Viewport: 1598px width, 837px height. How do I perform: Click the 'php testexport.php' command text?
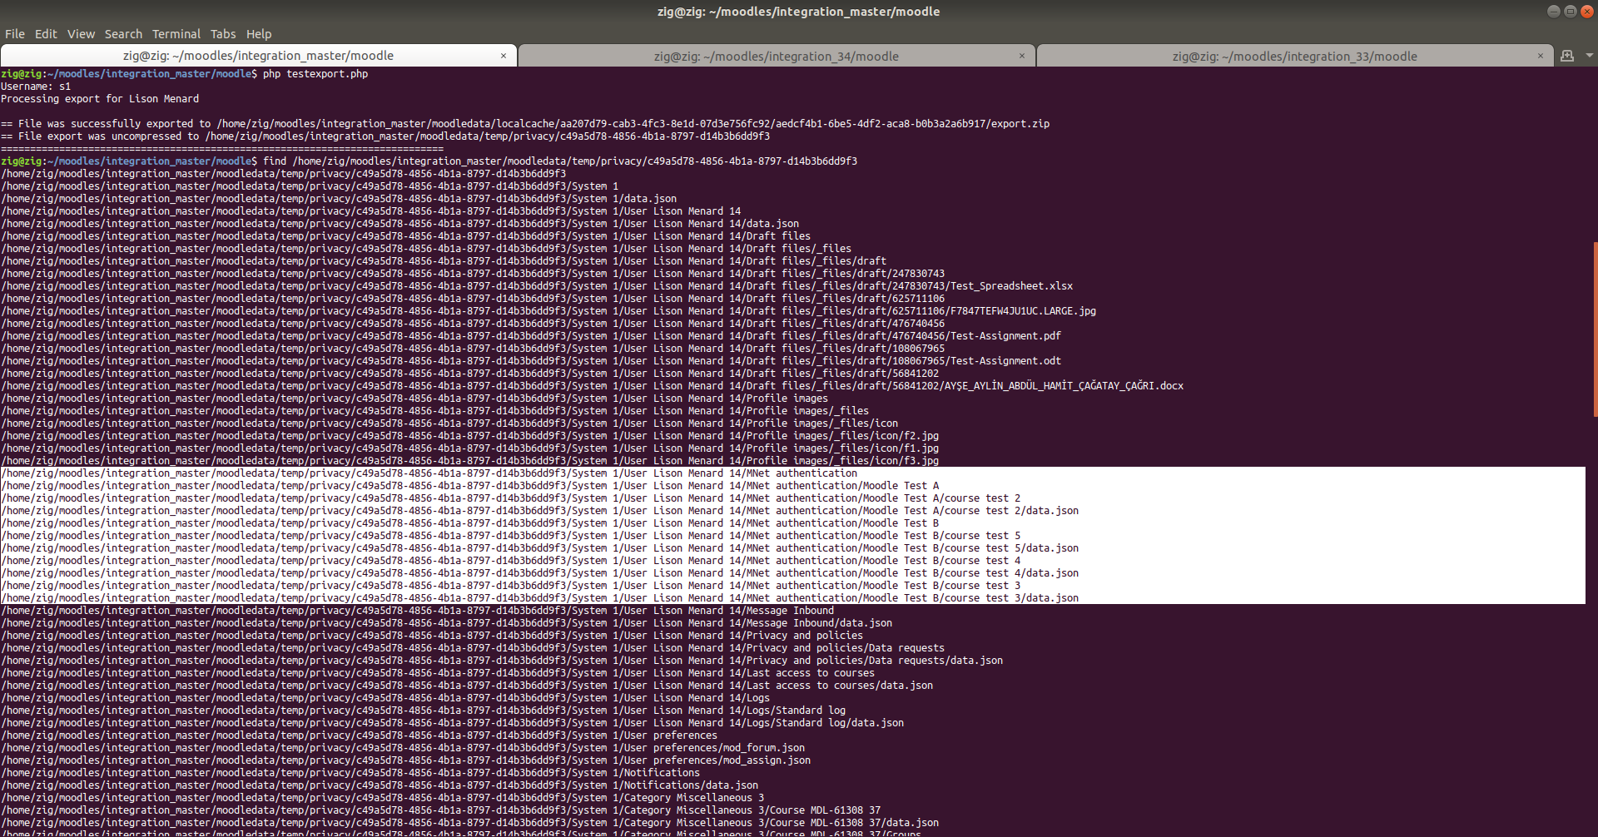[315, 74]
